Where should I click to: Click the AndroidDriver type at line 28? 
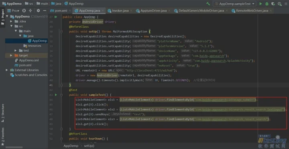pos(93,22)
